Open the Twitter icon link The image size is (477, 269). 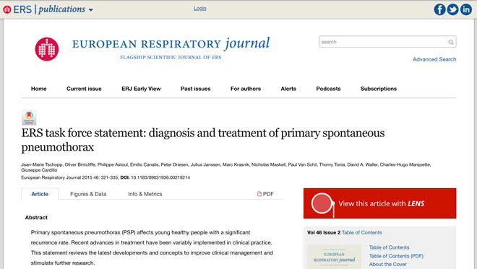(452, 9)
